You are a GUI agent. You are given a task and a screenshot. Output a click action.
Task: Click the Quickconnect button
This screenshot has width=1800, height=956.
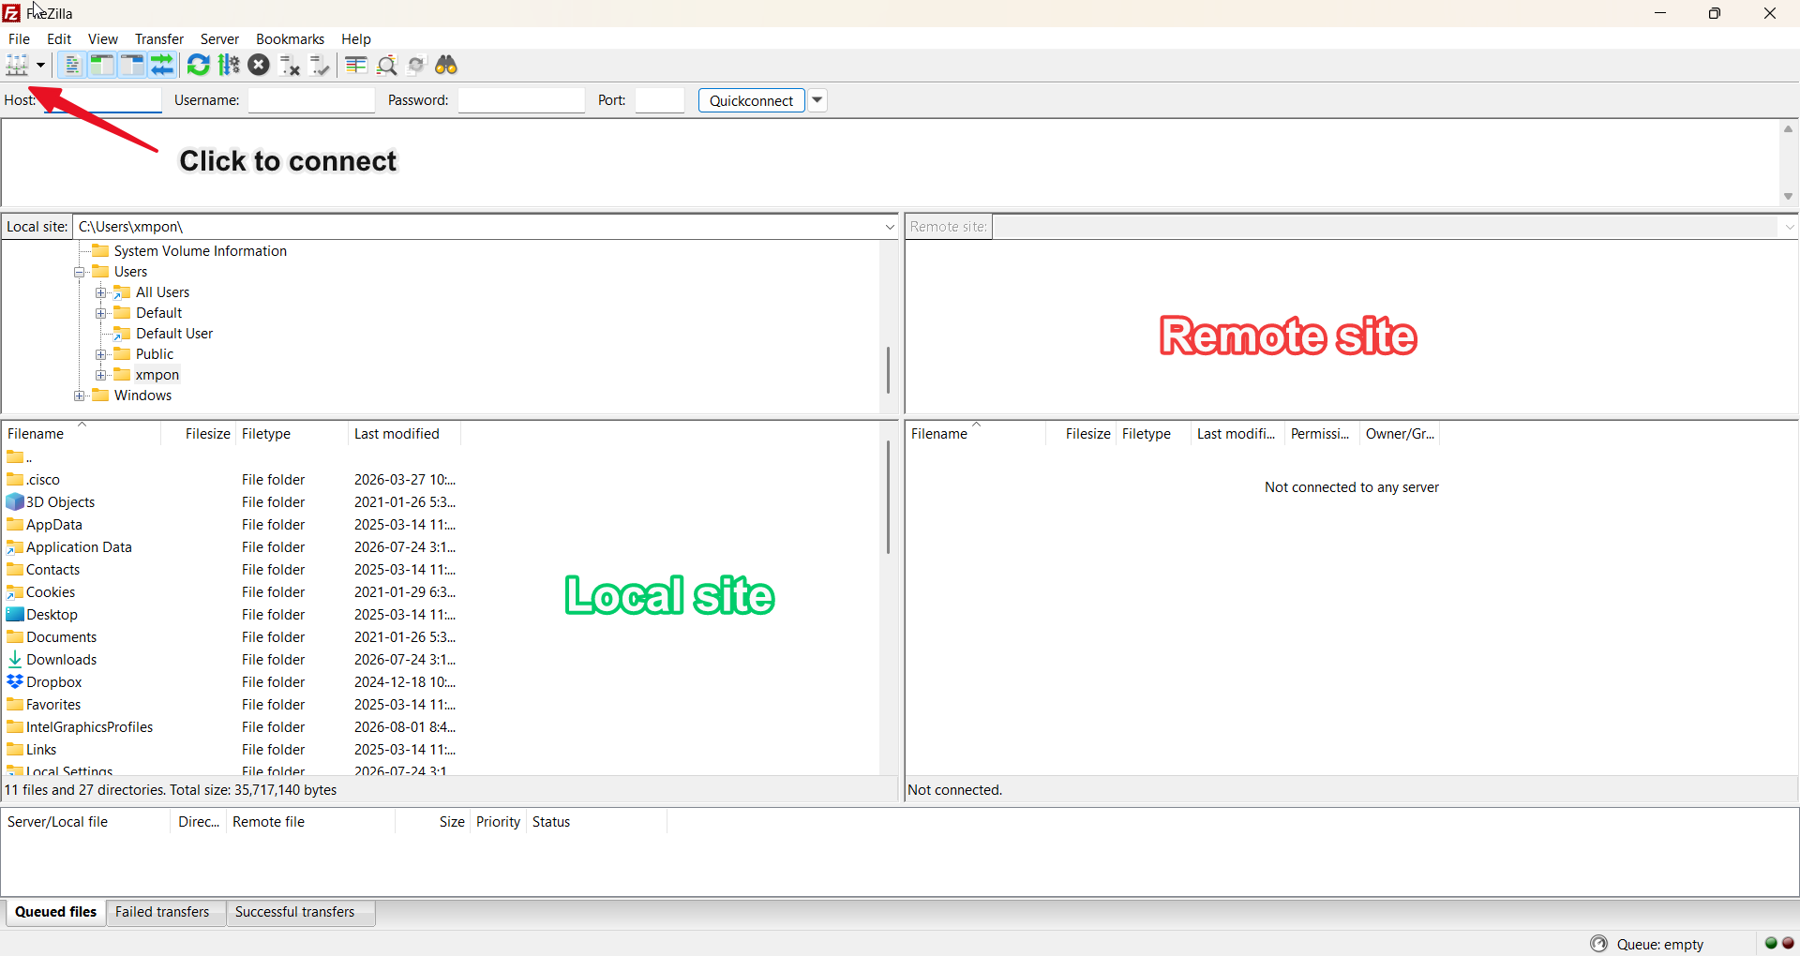tap(751, 100)
